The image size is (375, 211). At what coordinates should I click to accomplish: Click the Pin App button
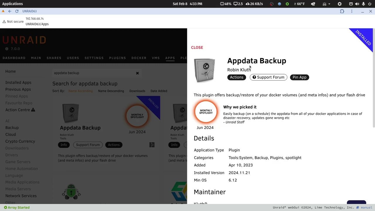[x=299, y=77]
